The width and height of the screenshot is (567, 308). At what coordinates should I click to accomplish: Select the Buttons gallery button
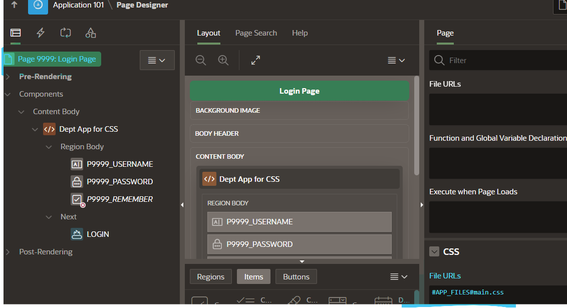[x=296, y=276]
